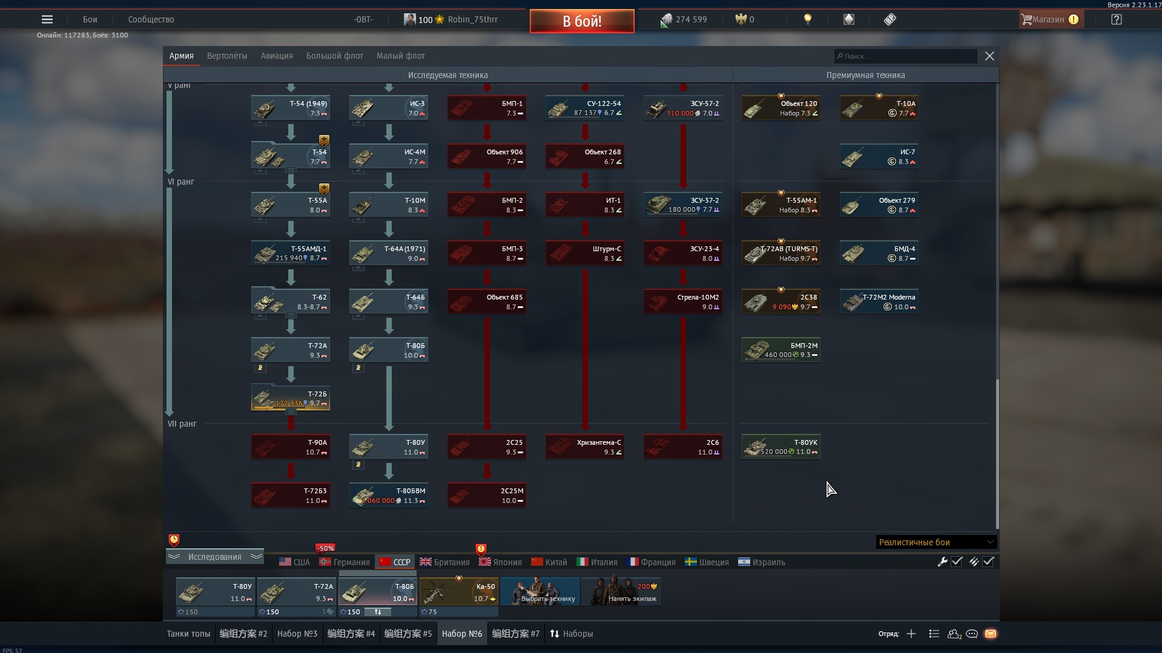Click the double-slash icon beside the last checkbox
1162x653 pixels.
point(974,562)
